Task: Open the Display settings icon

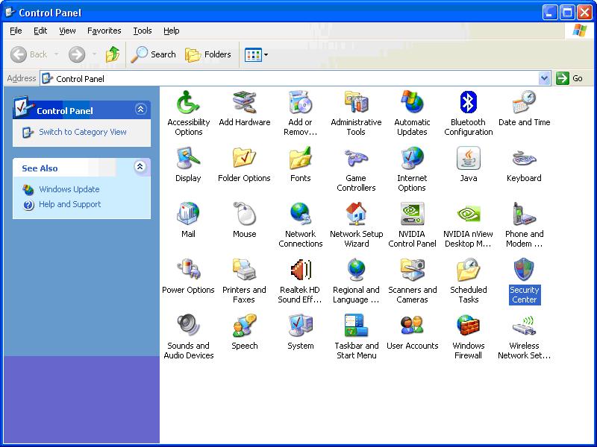Action: point(188,164)
